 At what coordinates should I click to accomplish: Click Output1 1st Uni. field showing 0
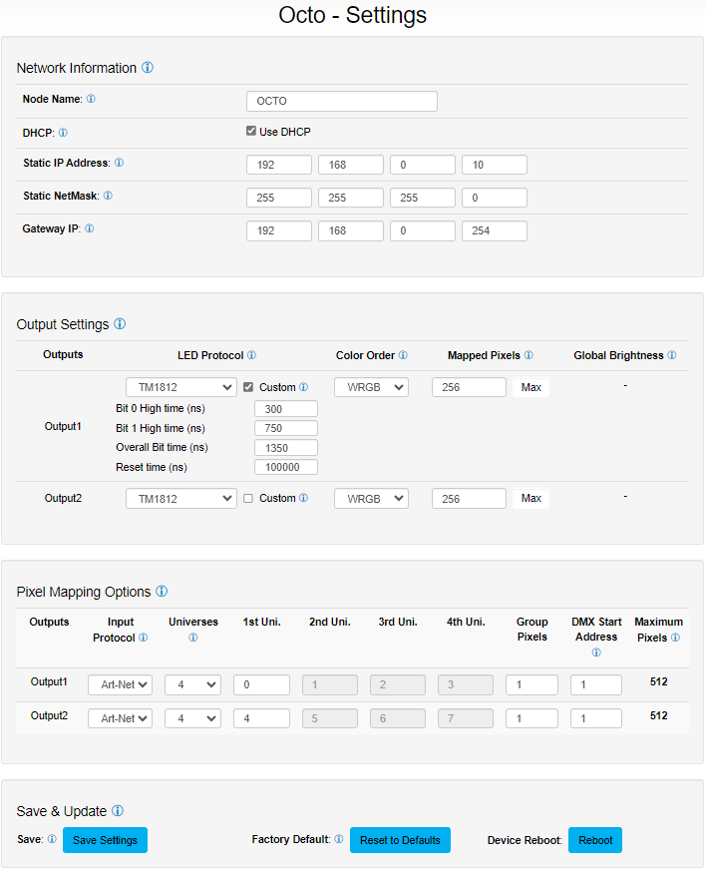[261, 685]
